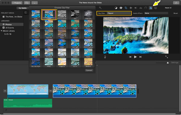This screenshot has width=181, height=115.
Task: Click the transition icon before map clip
Action: point(5,91)
